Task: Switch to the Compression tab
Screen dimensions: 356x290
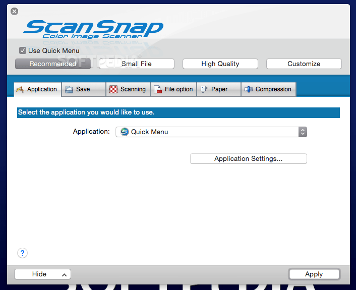Action: click(x=269, y=89)
